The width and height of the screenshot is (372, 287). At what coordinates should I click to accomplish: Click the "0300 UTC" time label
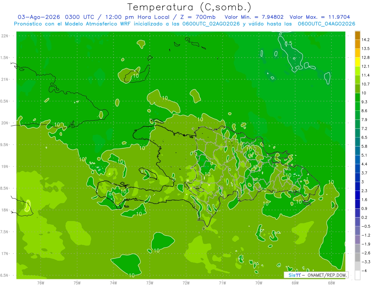(x=81, y=17)
